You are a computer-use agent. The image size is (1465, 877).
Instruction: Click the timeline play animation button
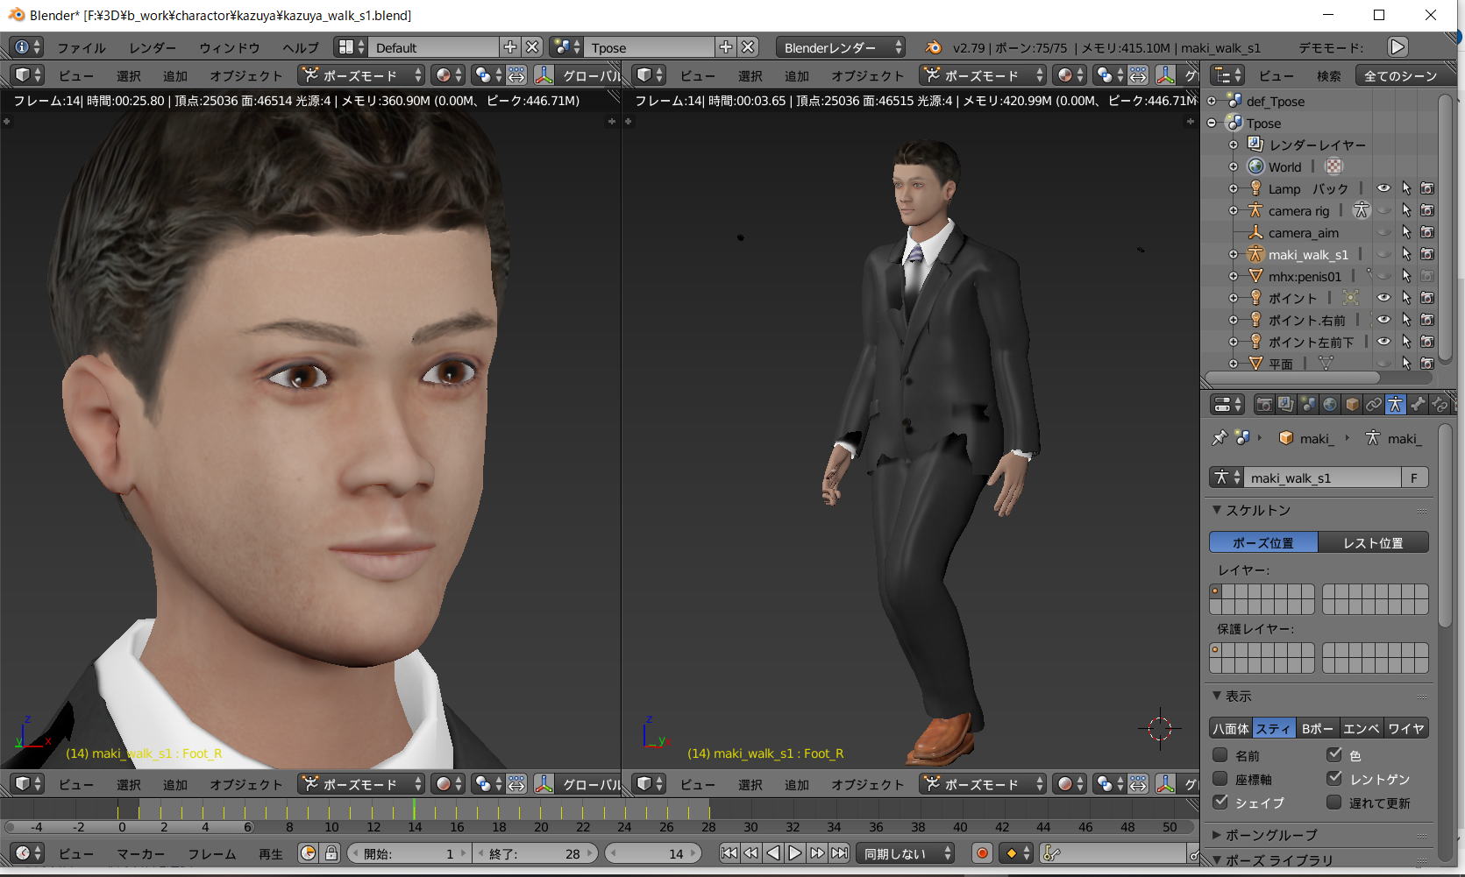(794, 853)
